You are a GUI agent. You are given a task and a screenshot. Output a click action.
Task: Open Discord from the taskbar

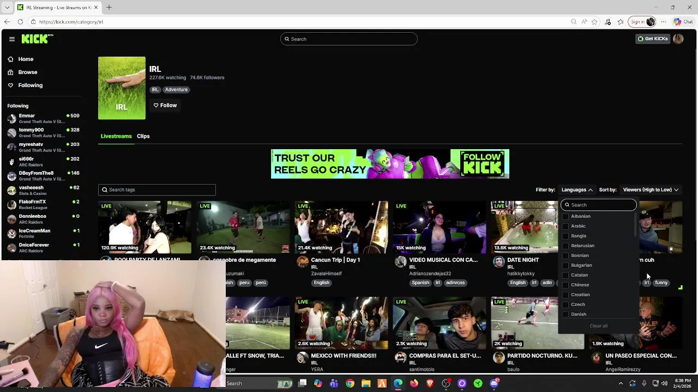(494, 383)
